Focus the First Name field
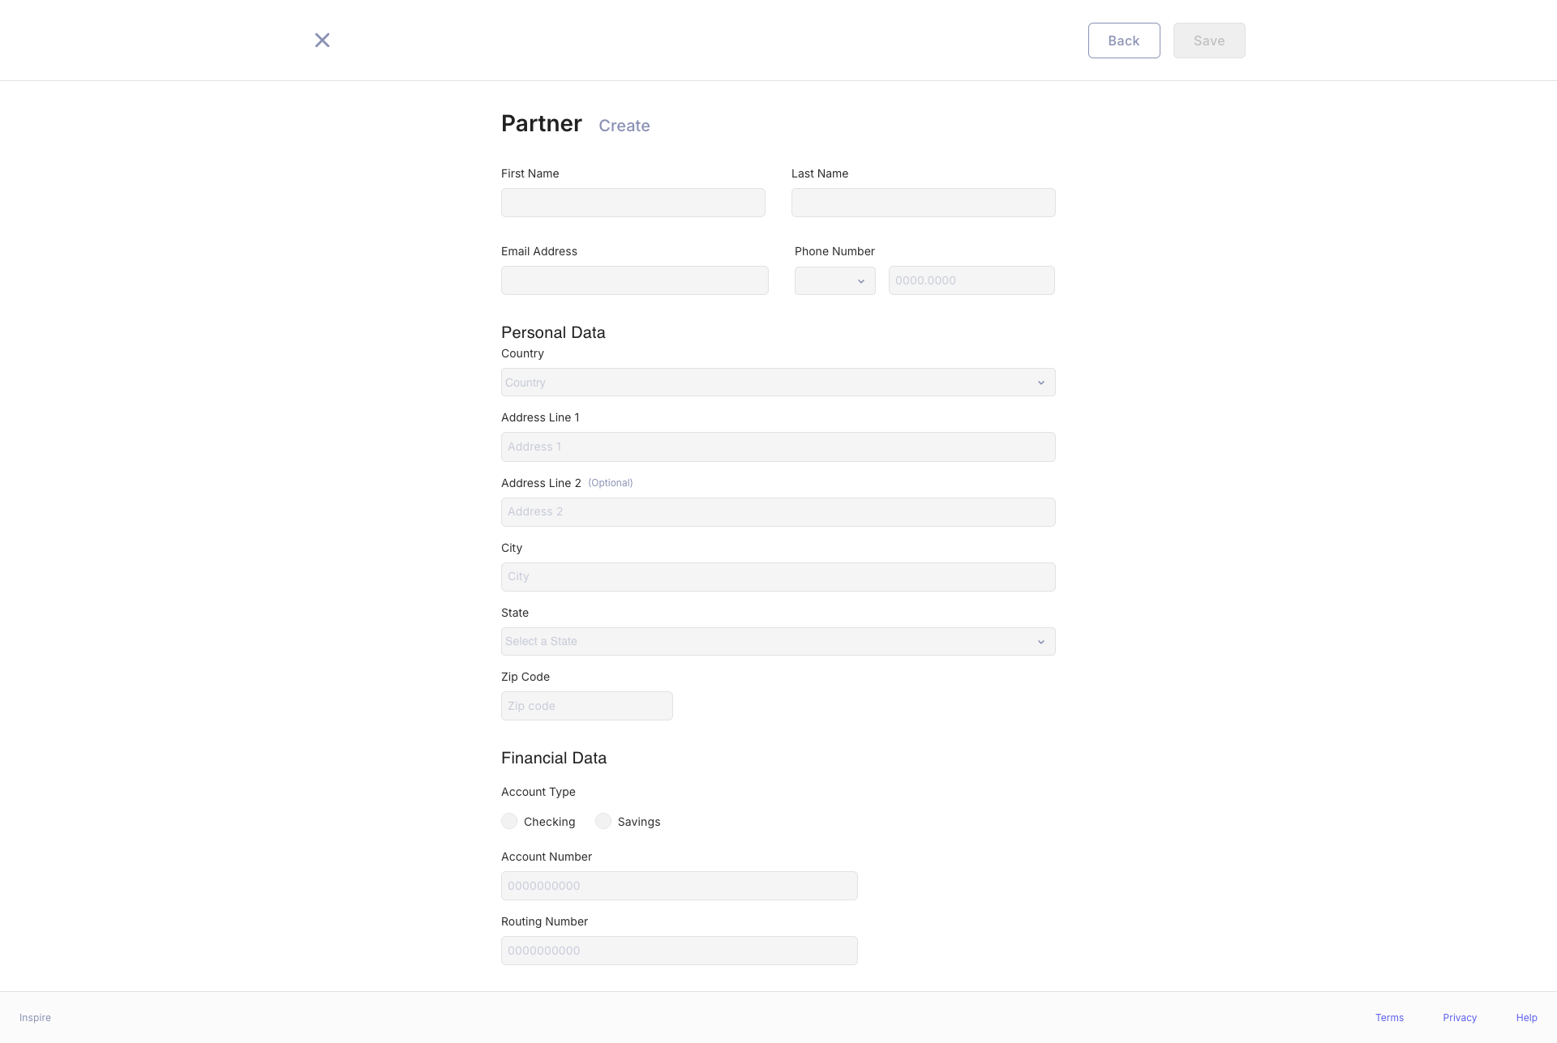 [633, 203]
